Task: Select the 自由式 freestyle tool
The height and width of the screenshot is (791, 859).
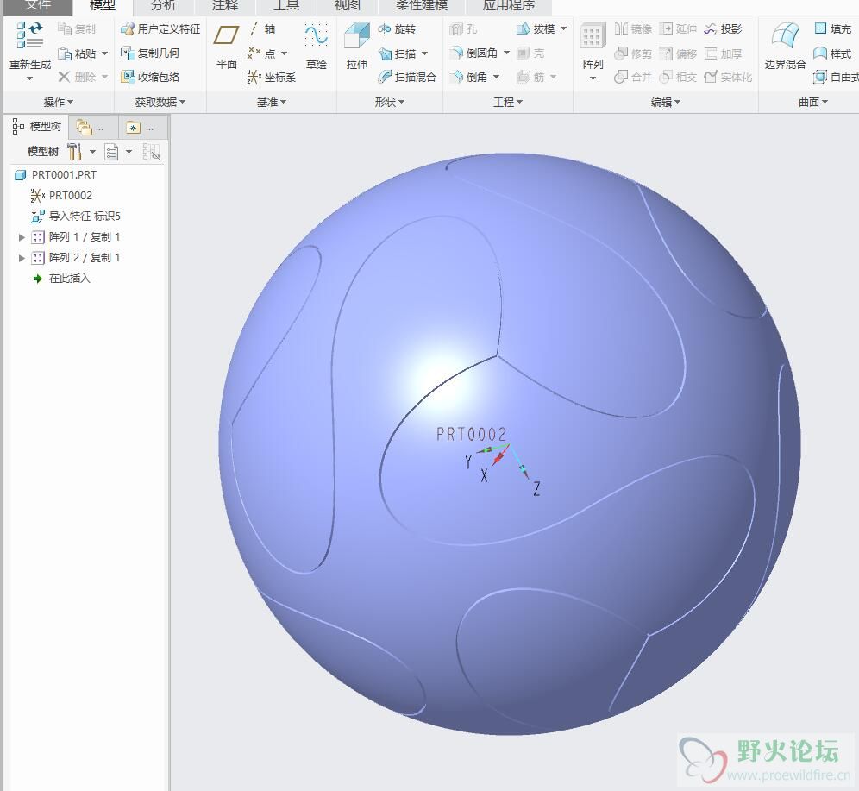Action: 836,77
